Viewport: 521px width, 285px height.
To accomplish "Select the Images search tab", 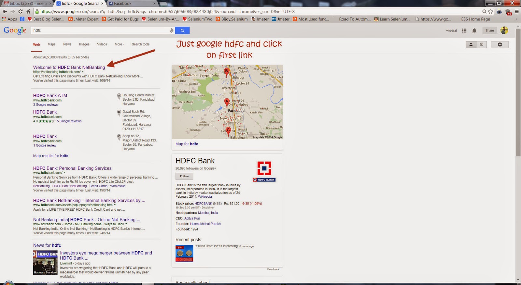I will click(84, 44).
